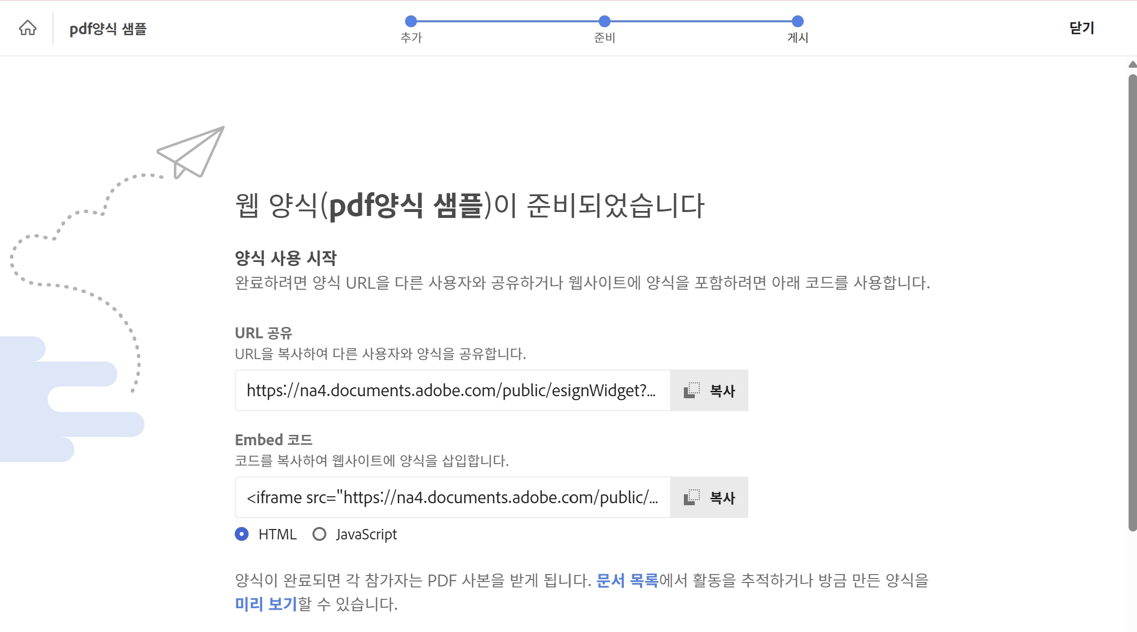The height and width of the screenshot is (632, 1137).
Task: Select the HTML radio option
Action: [x=242, y=534]
